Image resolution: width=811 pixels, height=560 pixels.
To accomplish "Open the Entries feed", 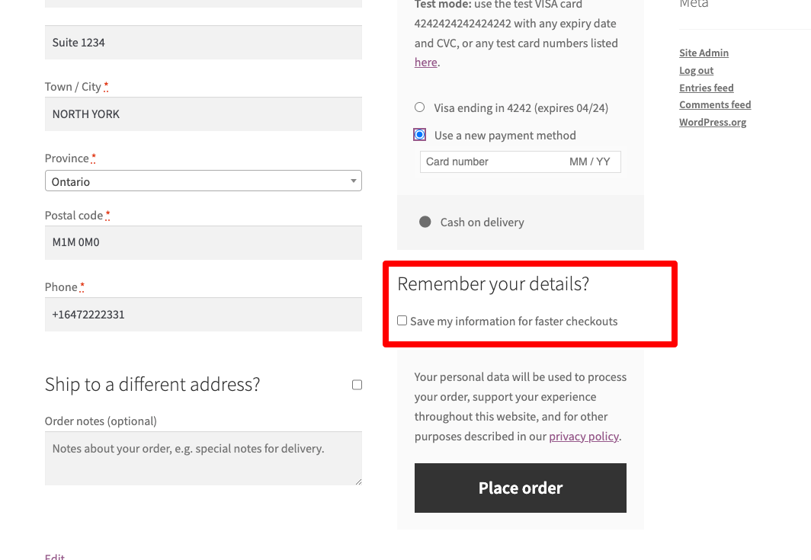I will (706, 88).
